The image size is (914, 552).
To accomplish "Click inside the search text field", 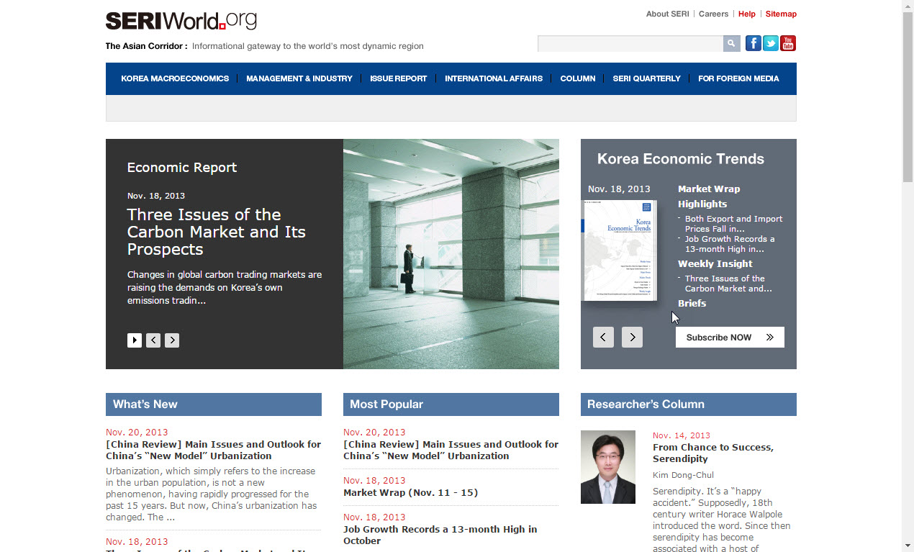I will click(630, 44).
